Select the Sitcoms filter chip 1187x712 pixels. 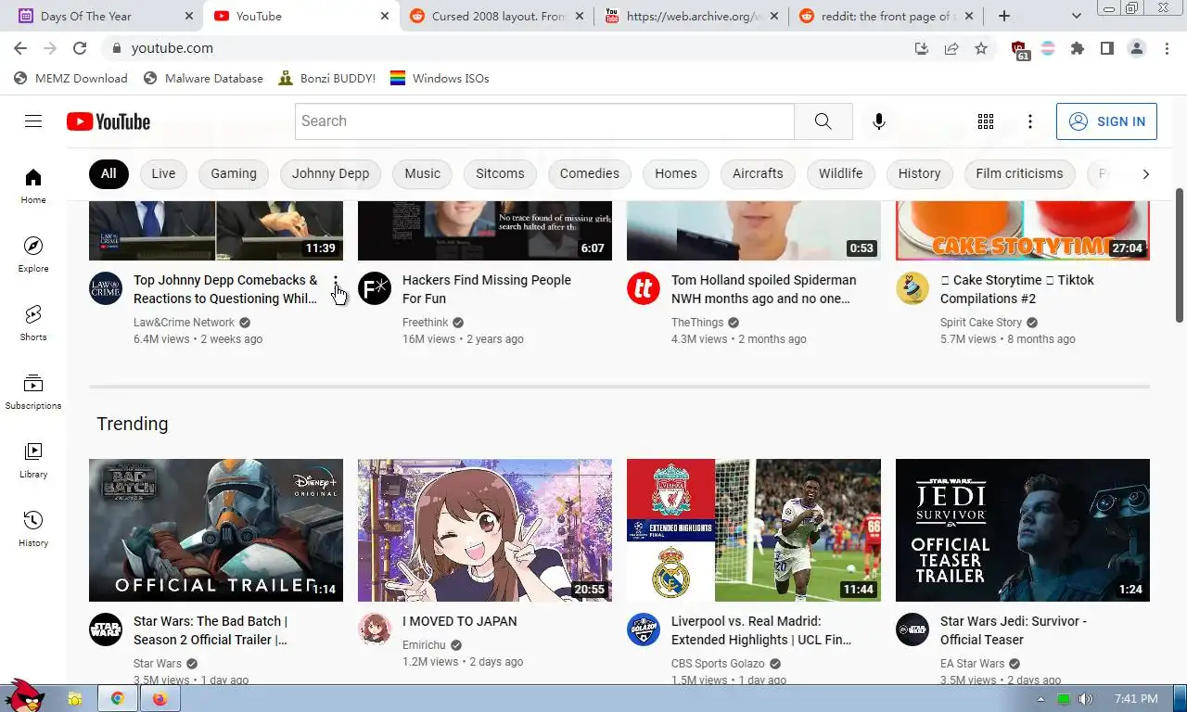(500, 173)
